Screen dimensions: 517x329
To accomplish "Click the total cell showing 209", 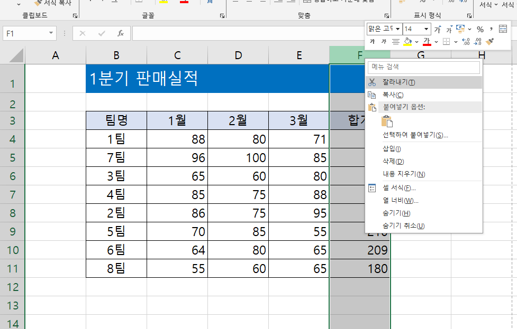I will (360, 250).
